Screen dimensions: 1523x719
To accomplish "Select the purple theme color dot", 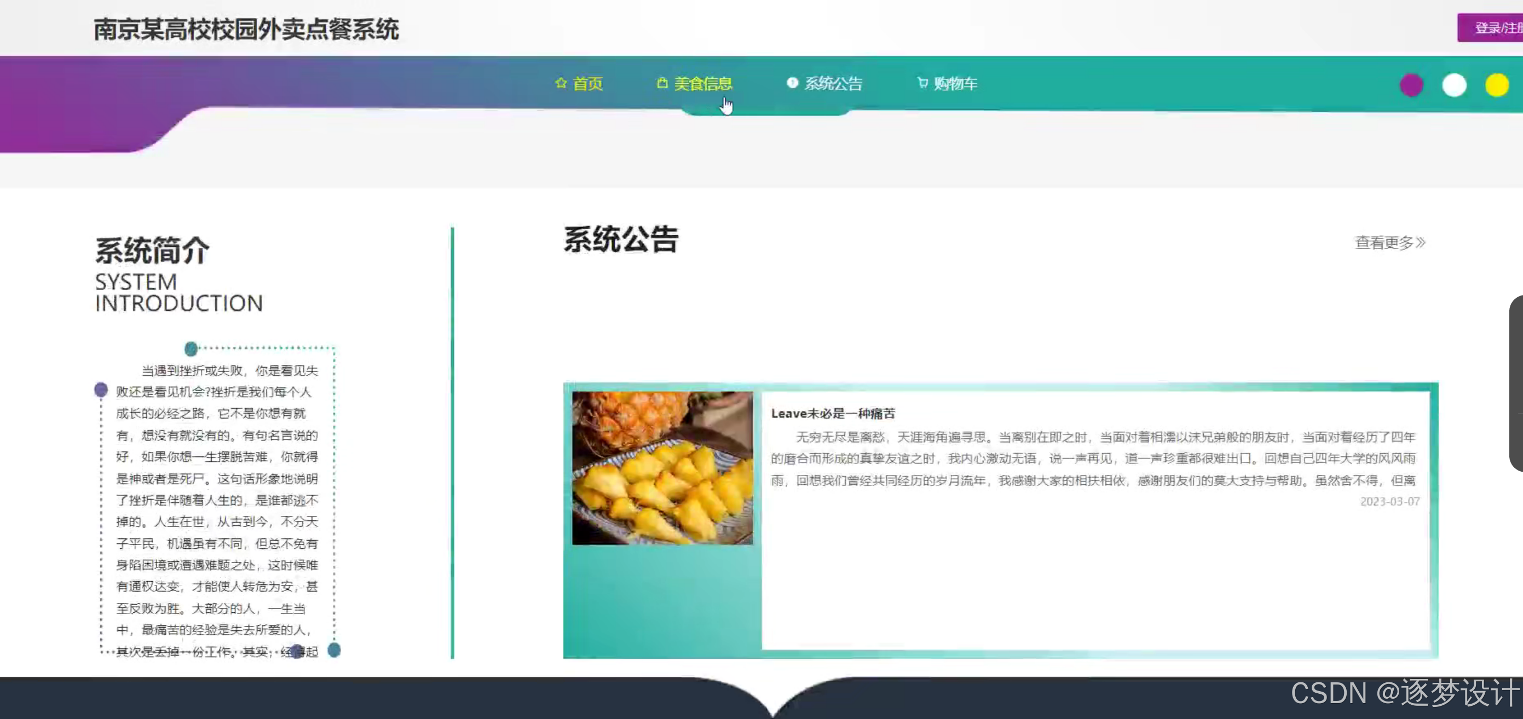I will [x=1411, y=85].
